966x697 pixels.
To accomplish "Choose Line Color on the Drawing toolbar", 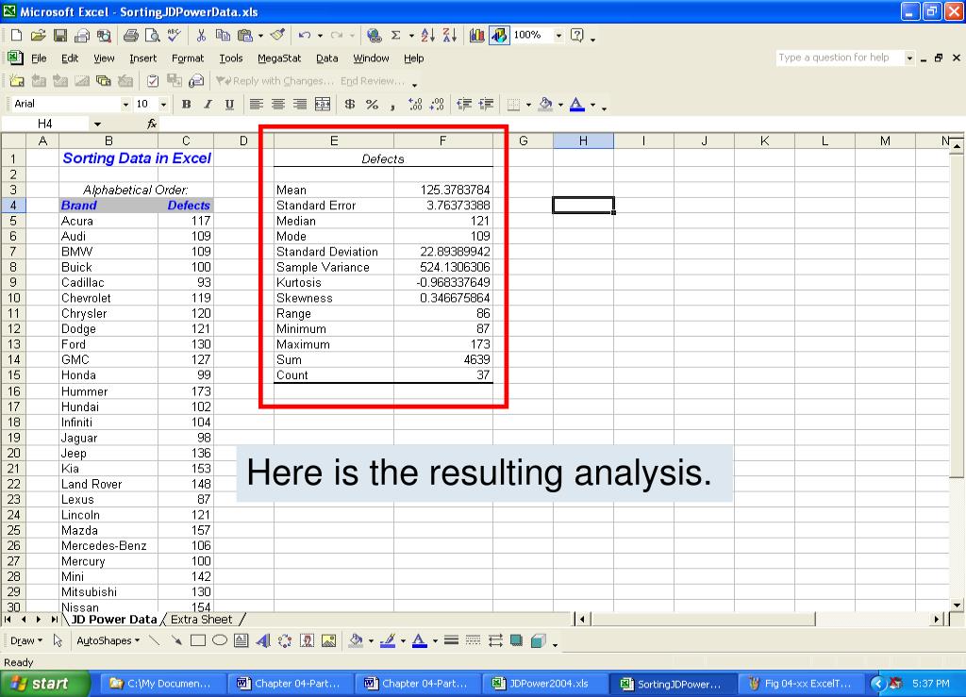I will point(388,641).
